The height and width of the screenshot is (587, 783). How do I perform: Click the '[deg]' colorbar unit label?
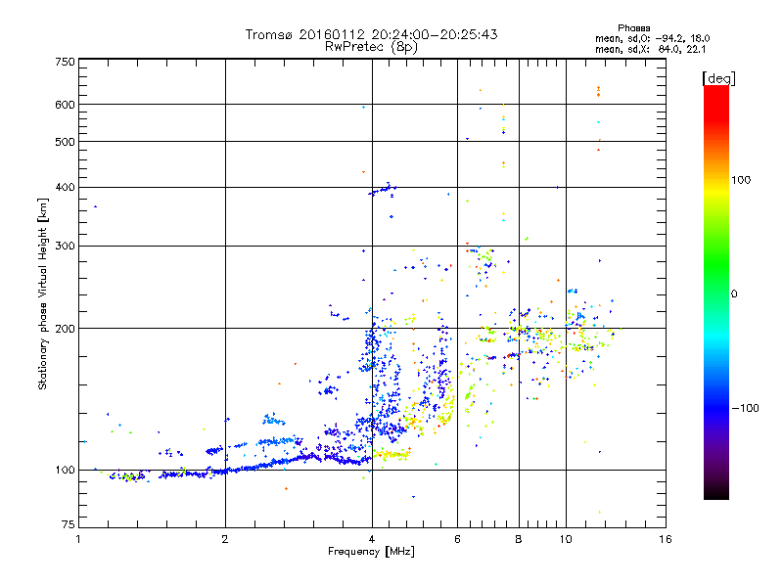coord(718,78)
